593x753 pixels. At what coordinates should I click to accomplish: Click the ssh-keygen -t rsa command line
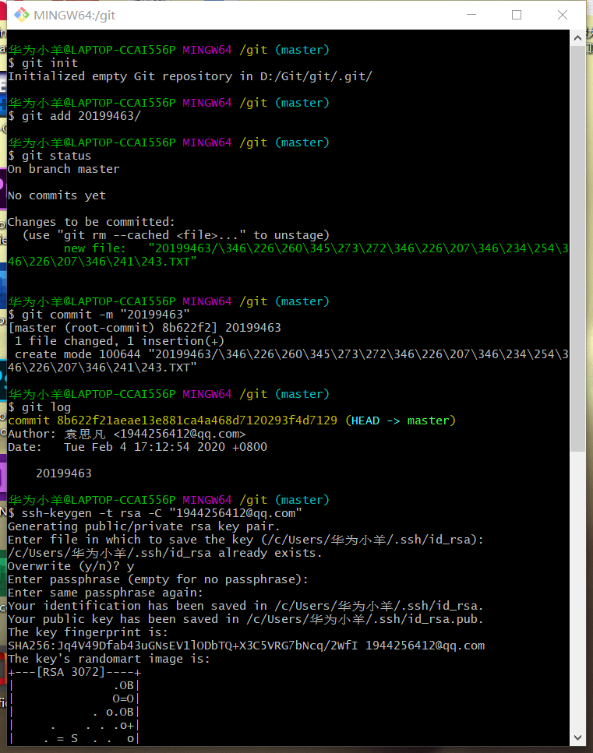pos(155,513)
